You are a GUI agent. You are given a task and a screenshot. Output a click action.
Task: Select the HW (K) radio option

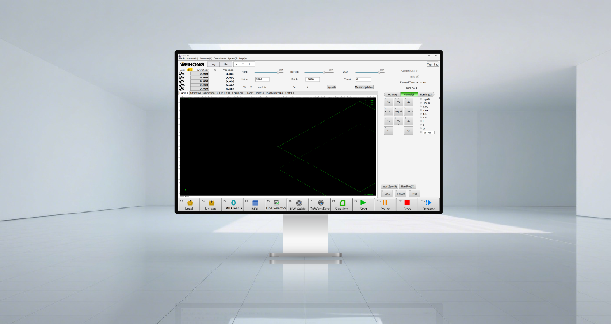(421, 103)
